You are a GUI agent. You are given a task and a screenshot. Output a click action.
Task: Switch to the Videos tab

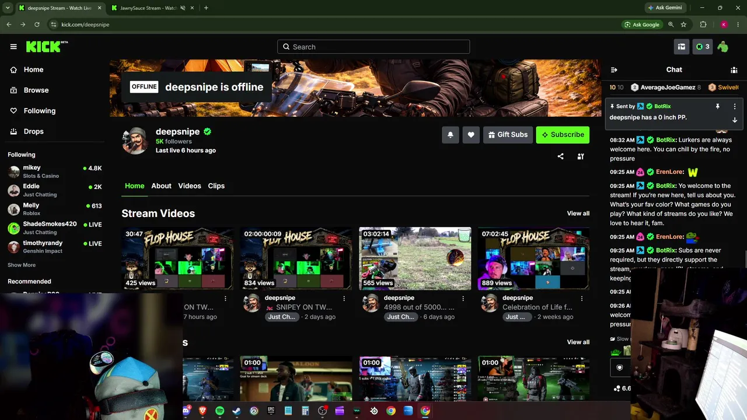[190, 185]
